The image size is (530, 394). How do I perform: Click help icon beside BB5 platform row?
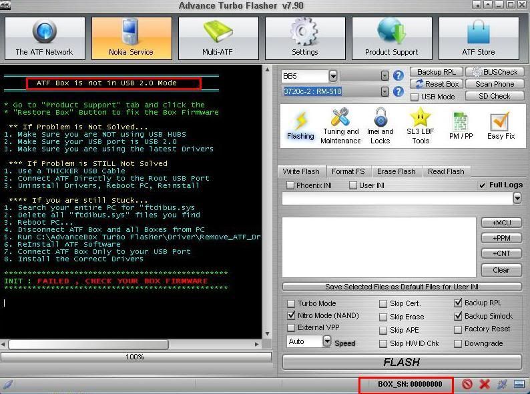coord(399,75)
